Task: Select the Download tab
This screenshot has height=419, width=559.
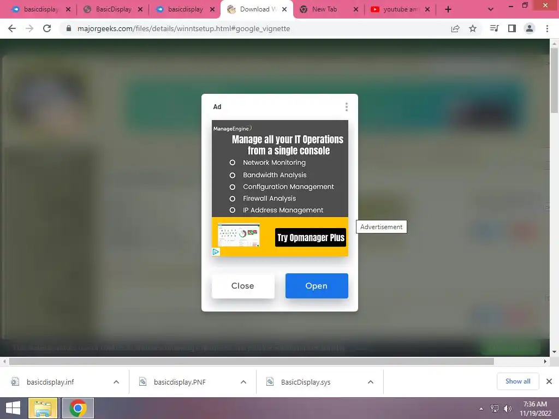Action: (x=257, y=10)
